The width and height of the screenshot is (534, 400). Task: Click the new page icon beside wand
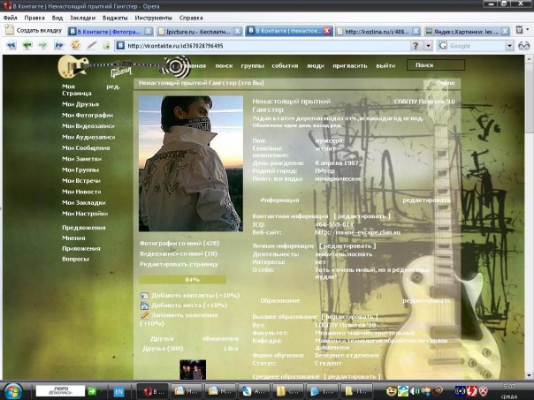click(x=107, y=45)
